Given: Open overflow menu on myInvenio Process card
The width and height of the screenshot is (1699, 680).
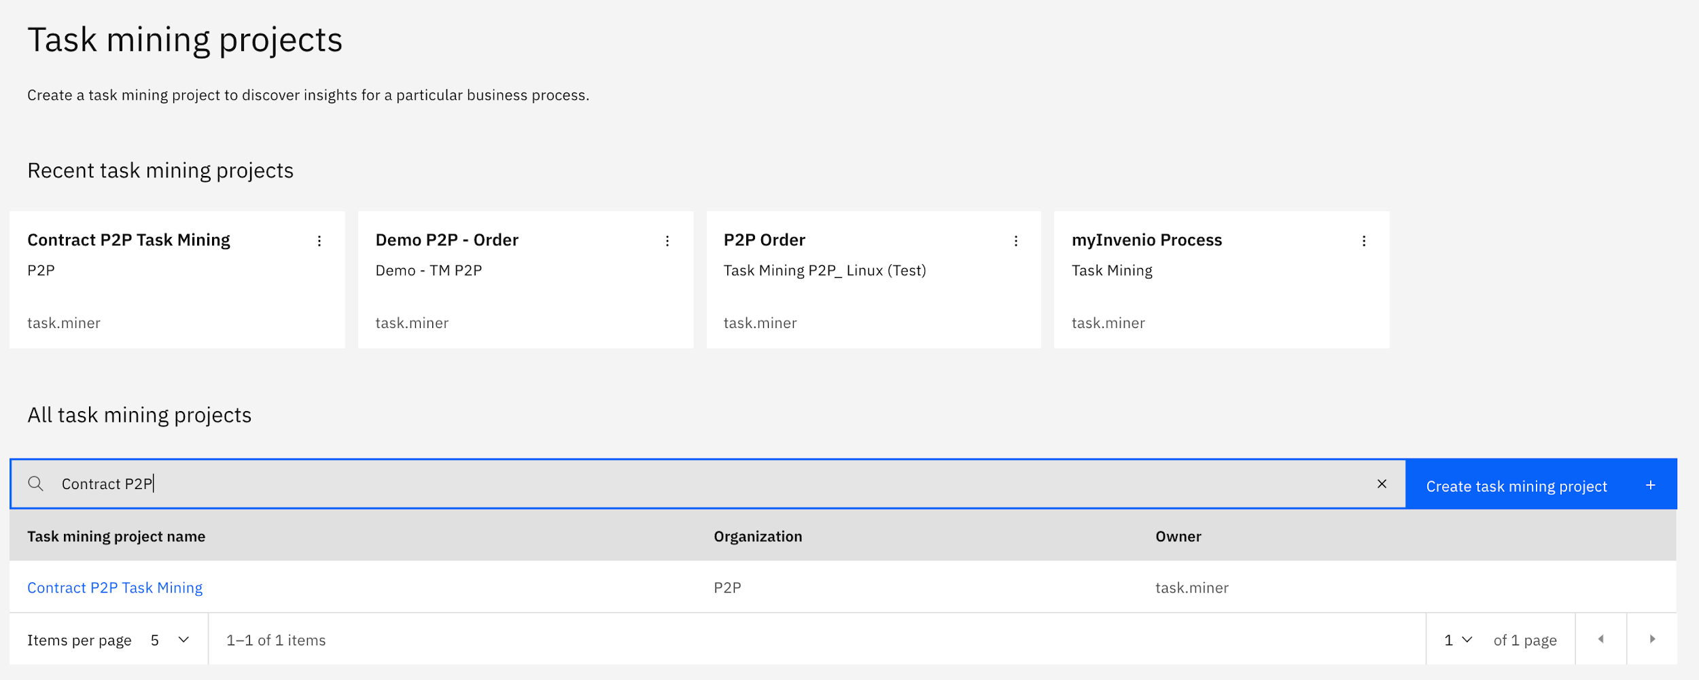Looking at the screenshot, I should (1363, 241).
